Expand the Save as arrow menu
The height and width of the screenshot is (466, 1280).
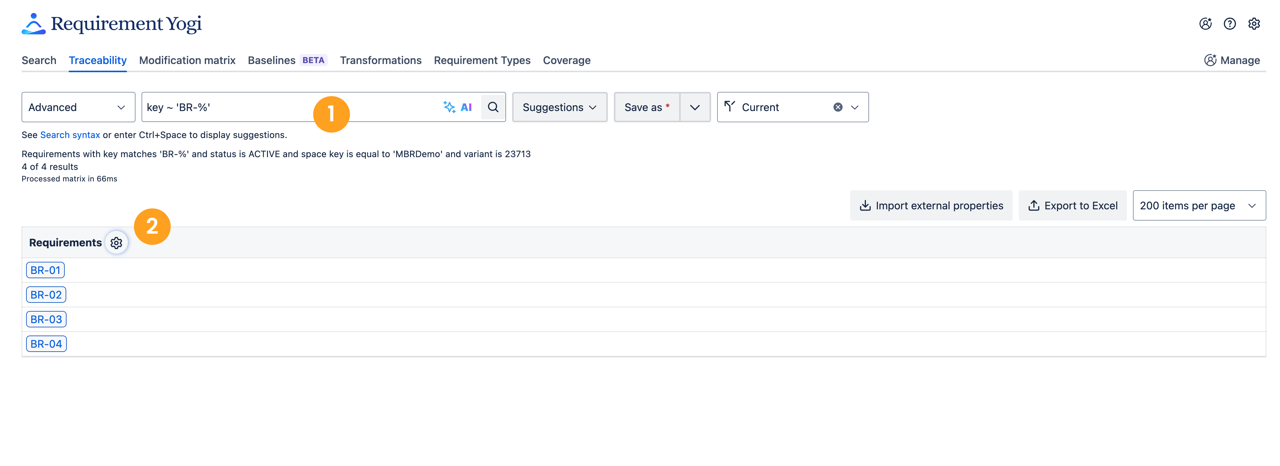(x=695, y=107)
